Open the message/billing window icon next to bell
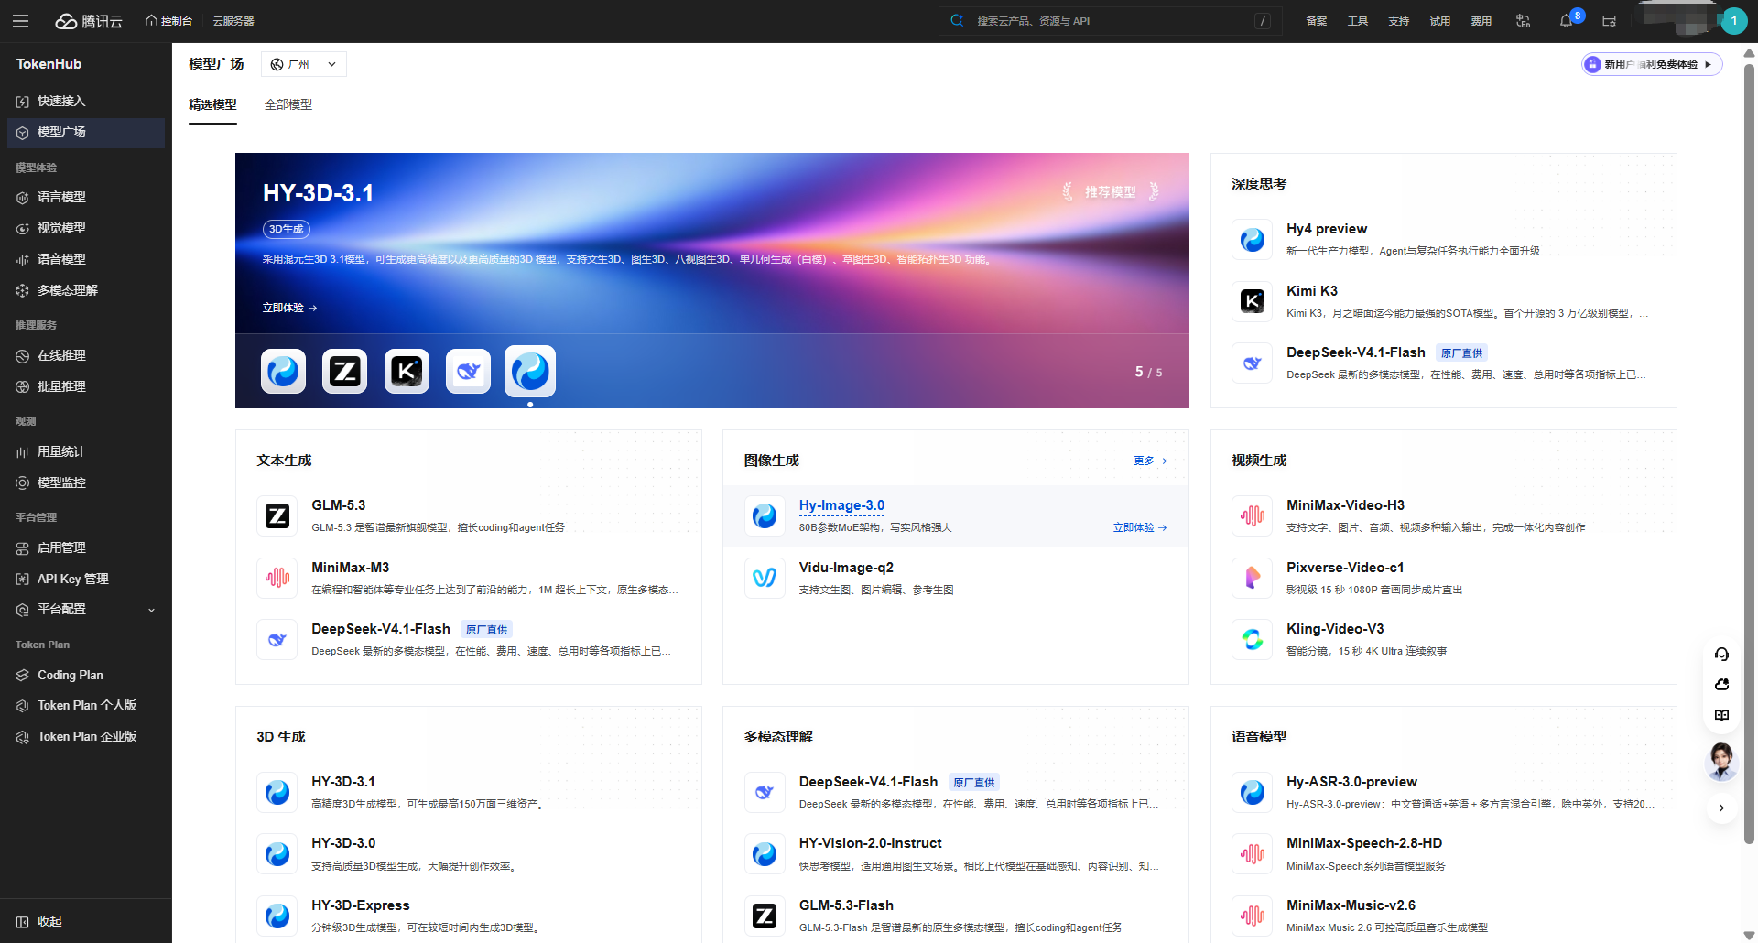The width and height of the screenshot is (1758, 943). click(1609, 21)
